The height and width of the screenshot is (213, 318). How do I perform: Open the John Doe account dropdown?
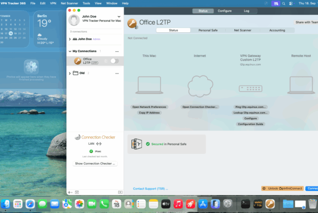coord(119,17)
